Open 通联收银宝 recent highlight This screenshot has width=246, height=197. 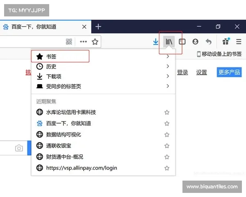click(103, 146)
